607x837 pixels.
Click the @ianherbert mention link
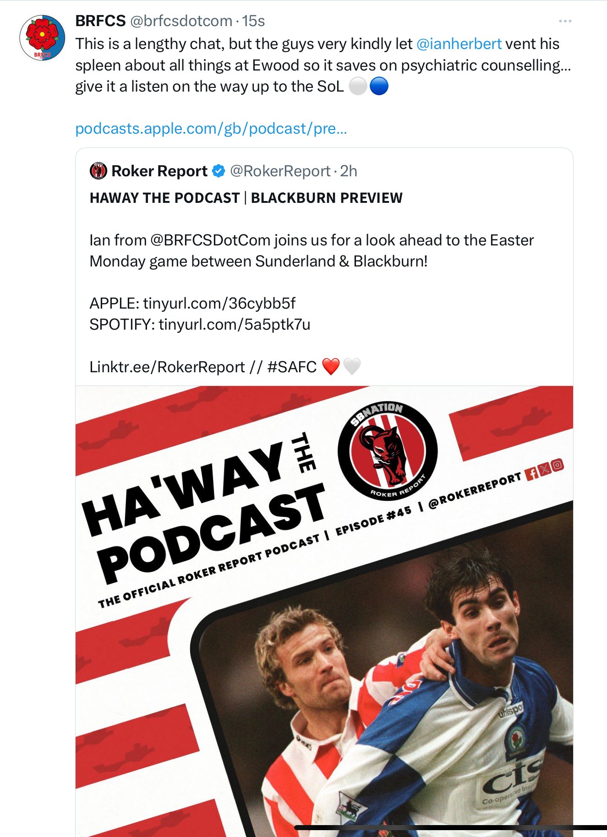click(459, 44)
